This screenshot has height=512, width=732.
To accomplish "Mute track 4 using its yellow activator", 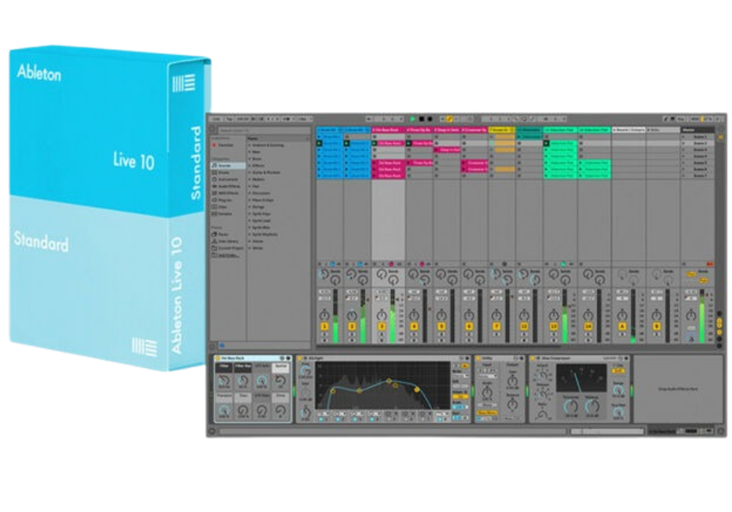I will (x=414, y=325).
